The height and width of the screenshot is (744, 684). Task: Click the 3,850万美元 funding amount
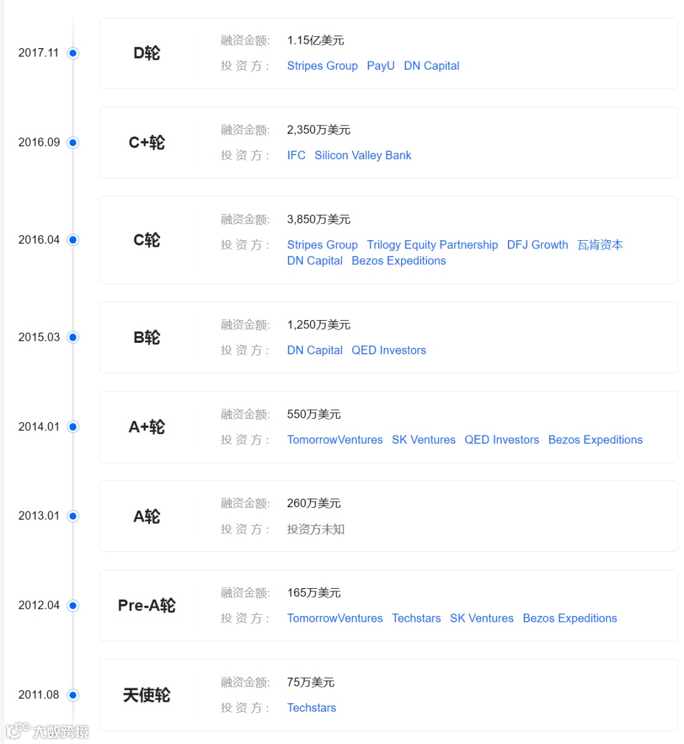(x=319, y=219)
